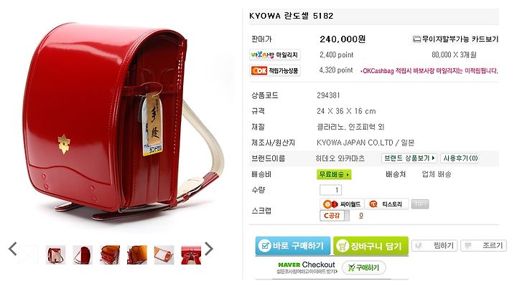Click the quantity input field
The height and width of the screenshot is (291, 517).
click(331, 190)
